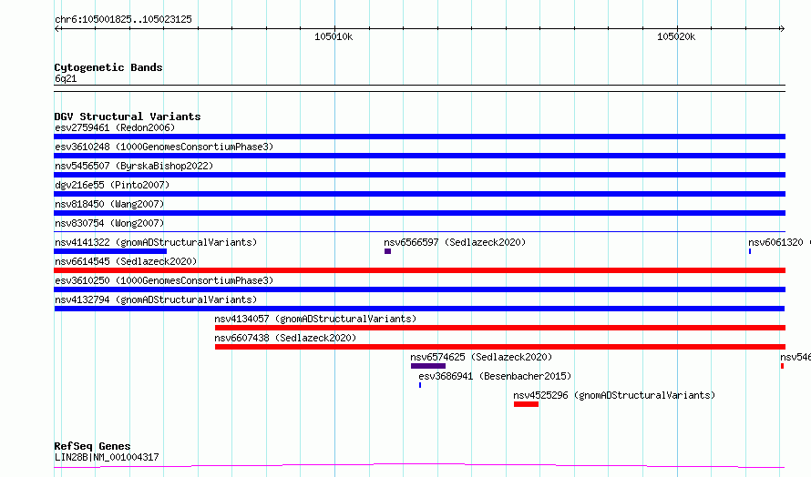Screen dimensions: 811x477
Task: Click the nsv818450 blue bar
Action: tap(419, 213)
